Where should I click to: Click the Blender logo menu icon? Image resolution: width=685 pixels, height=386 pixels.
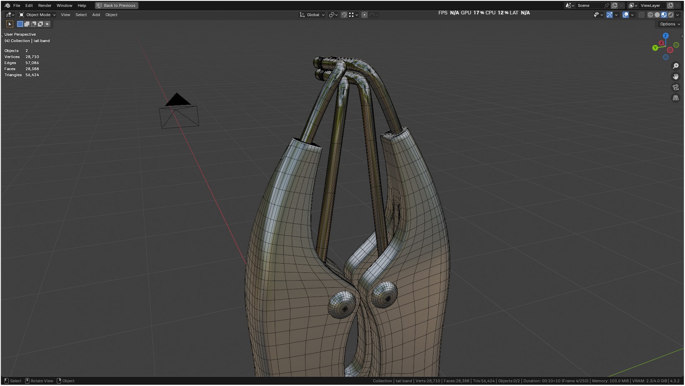tap(7, 5)
